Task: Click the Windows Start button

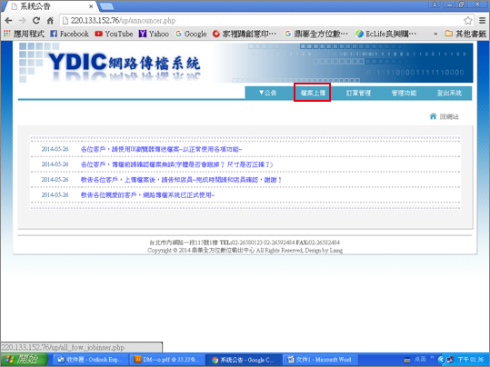Action: coord(24,360)
